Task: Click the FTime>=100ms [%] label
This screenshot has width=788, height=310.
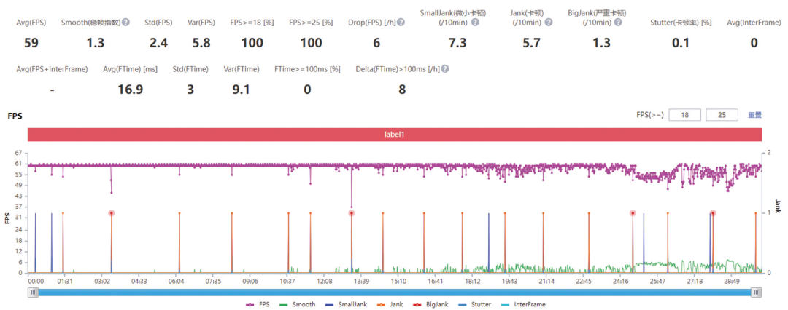Action: coord(307,69)
